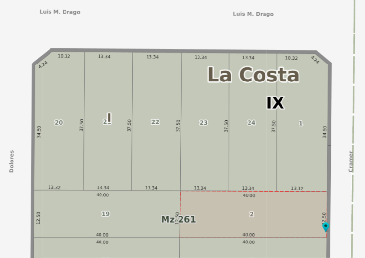Click the teal location marker pin
Viewport: 365px width, 258px height.
click(326, 226)
